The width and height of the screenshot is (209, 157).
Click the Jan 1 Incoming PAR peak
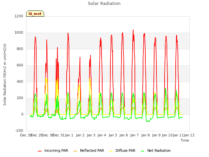(68, 33)
